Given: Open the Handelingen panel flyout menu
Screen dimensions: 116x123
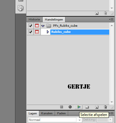Looking at the screenshot, I should click(x=111, y=19).
